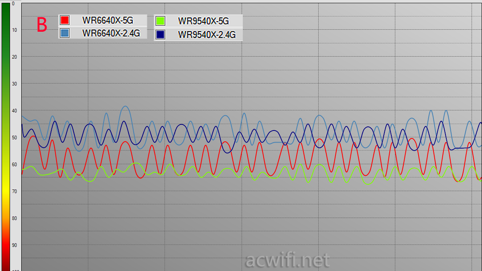Screen dimensions: 482x271
Task: Click the dark blue WR9540X-2.4G legend swatch
Action: tap(160, 35)
